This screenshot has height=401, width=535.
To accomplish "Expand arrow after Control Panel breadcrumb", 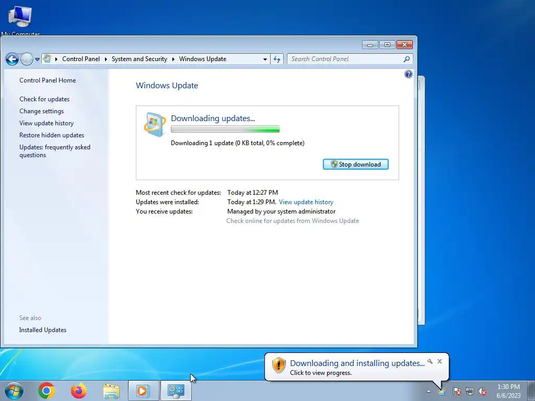I will 106,59.
